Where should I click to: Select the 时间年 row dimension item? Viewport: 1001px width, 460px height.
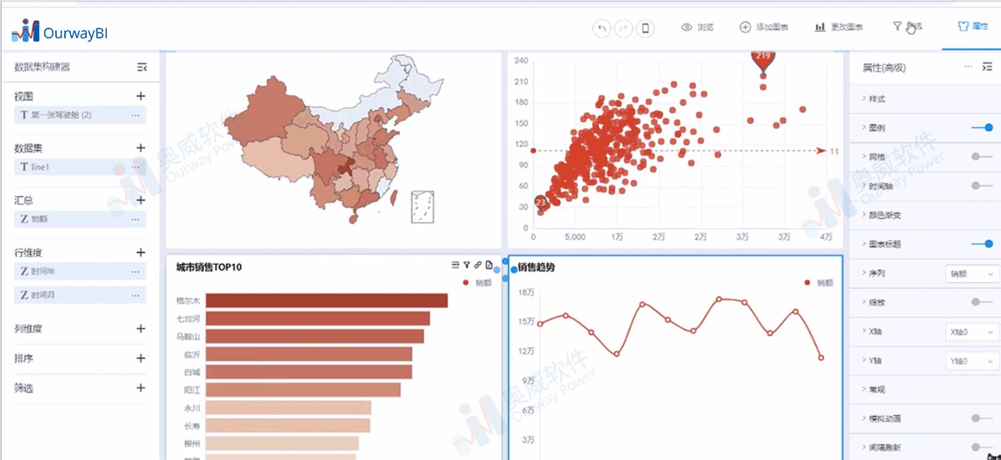click(x=80, y=271)
